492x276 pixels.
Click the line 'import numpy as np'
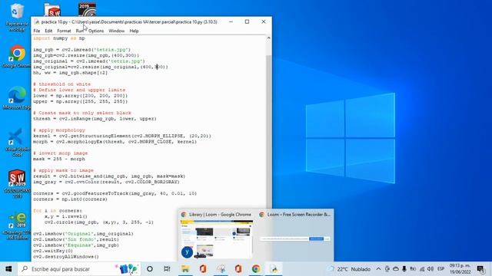(x=59, y=38)
